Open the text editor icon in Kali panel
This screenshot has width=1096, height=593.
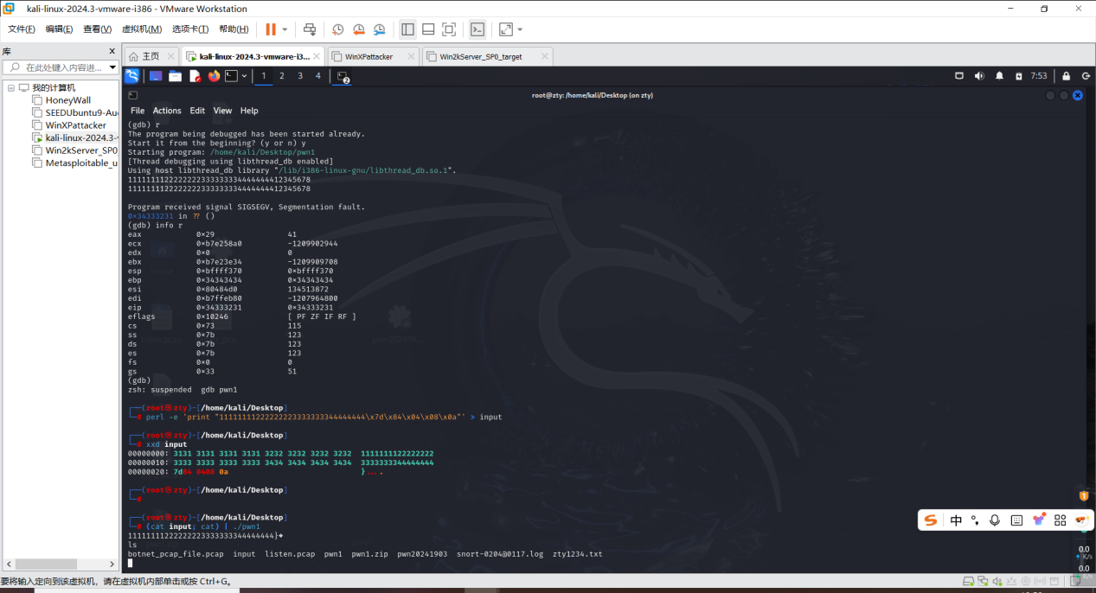pos(195,76)
